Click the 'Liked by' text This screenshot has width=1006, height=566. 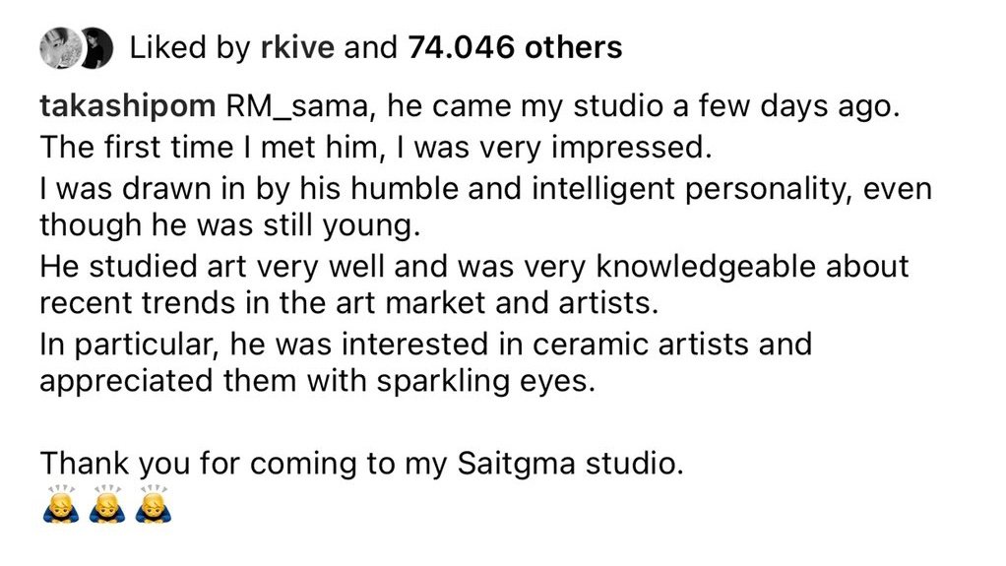click(189, 48)
